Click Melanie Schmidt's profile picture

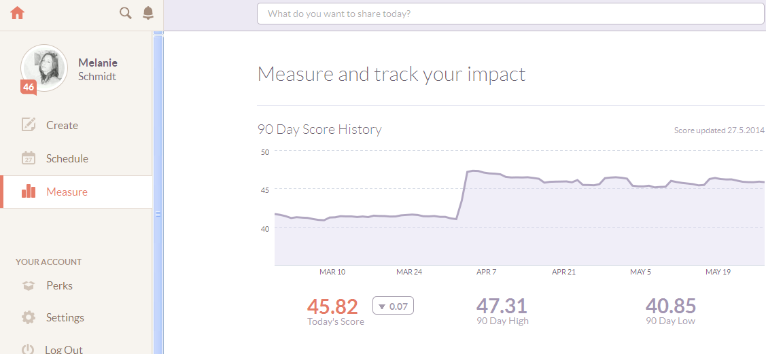[45, 67]
